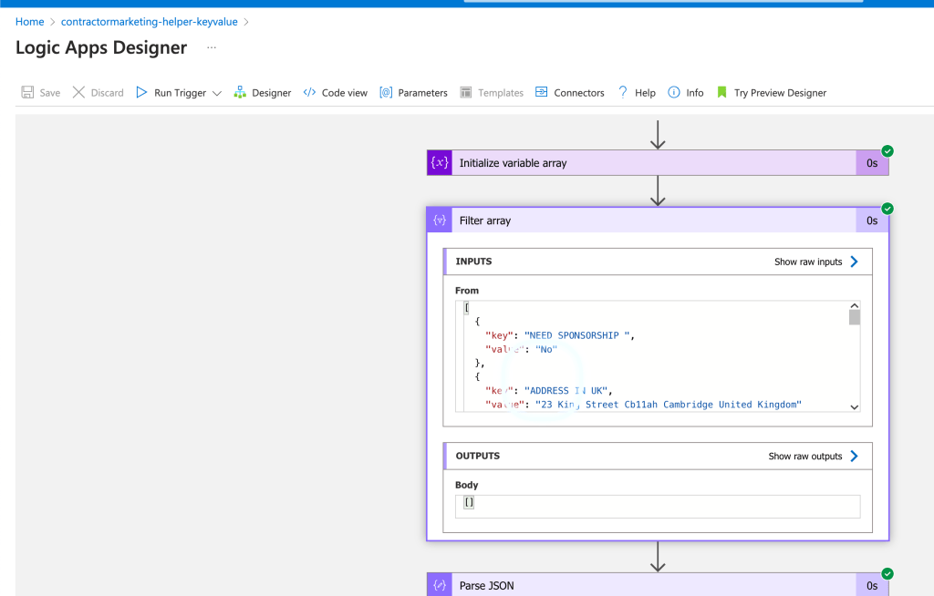The width and height of the screenshot is (934, 596).
Task: Click the "NEED SPONSORSHIP " key text
Action: tap(576, 335)
